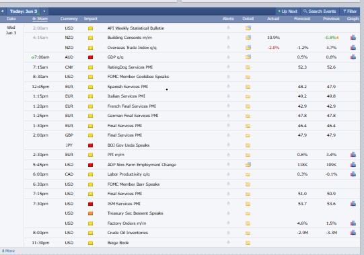Open detail folder for RatingDog Services PMI

tap(248, 67)
